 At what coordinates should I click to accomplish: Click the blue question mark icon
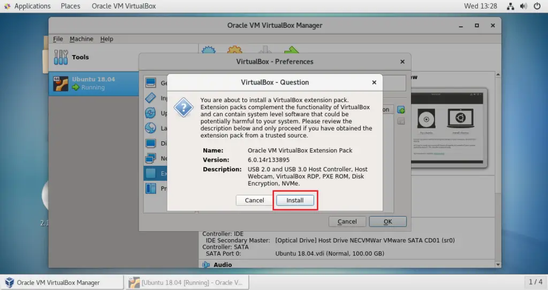point(184,107)
